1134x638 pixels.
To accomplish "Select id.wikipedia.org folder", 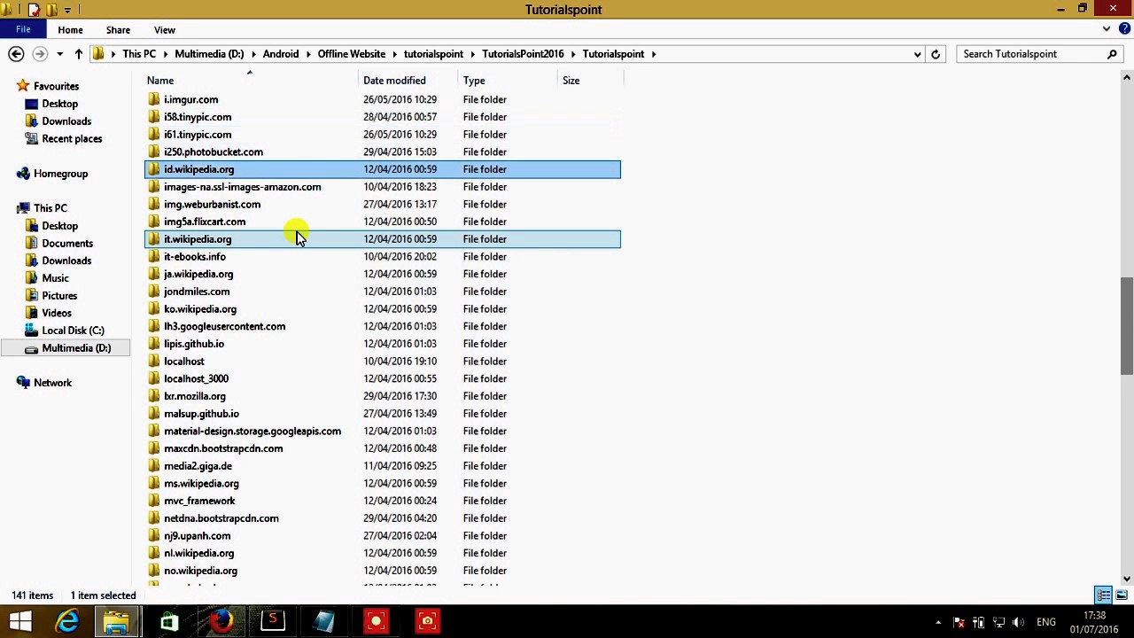I will pos(383,169).
